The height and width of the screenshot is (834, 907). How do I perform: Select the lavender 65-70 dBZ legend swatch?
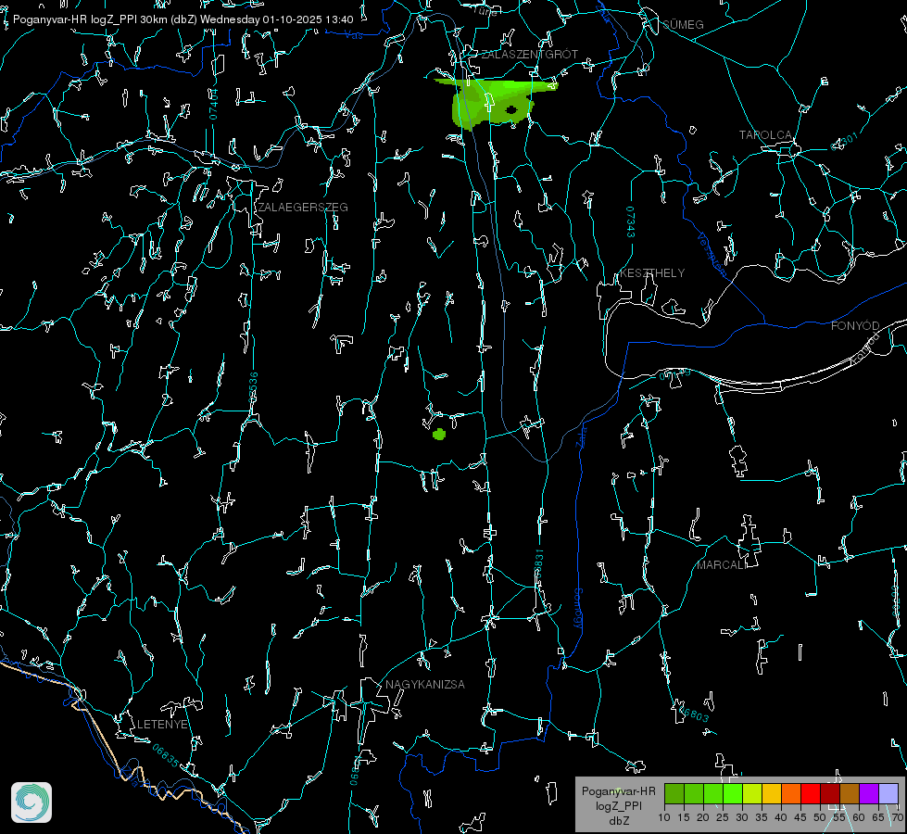coord(888,793)
